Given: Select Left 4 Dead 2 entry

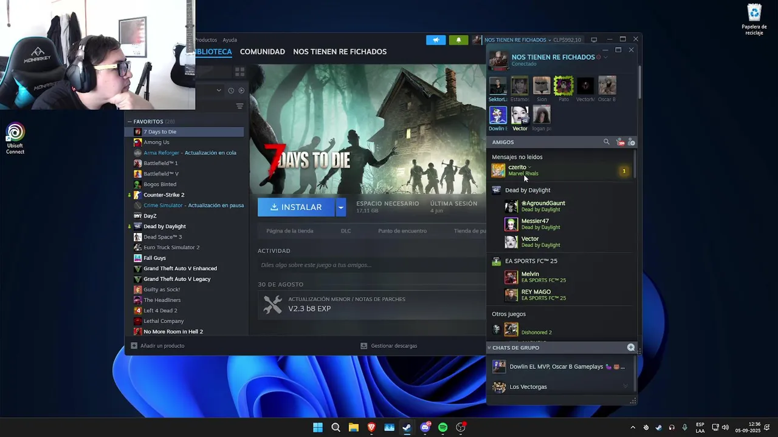Looking at the screenshot, I should [x=160, y=311].
